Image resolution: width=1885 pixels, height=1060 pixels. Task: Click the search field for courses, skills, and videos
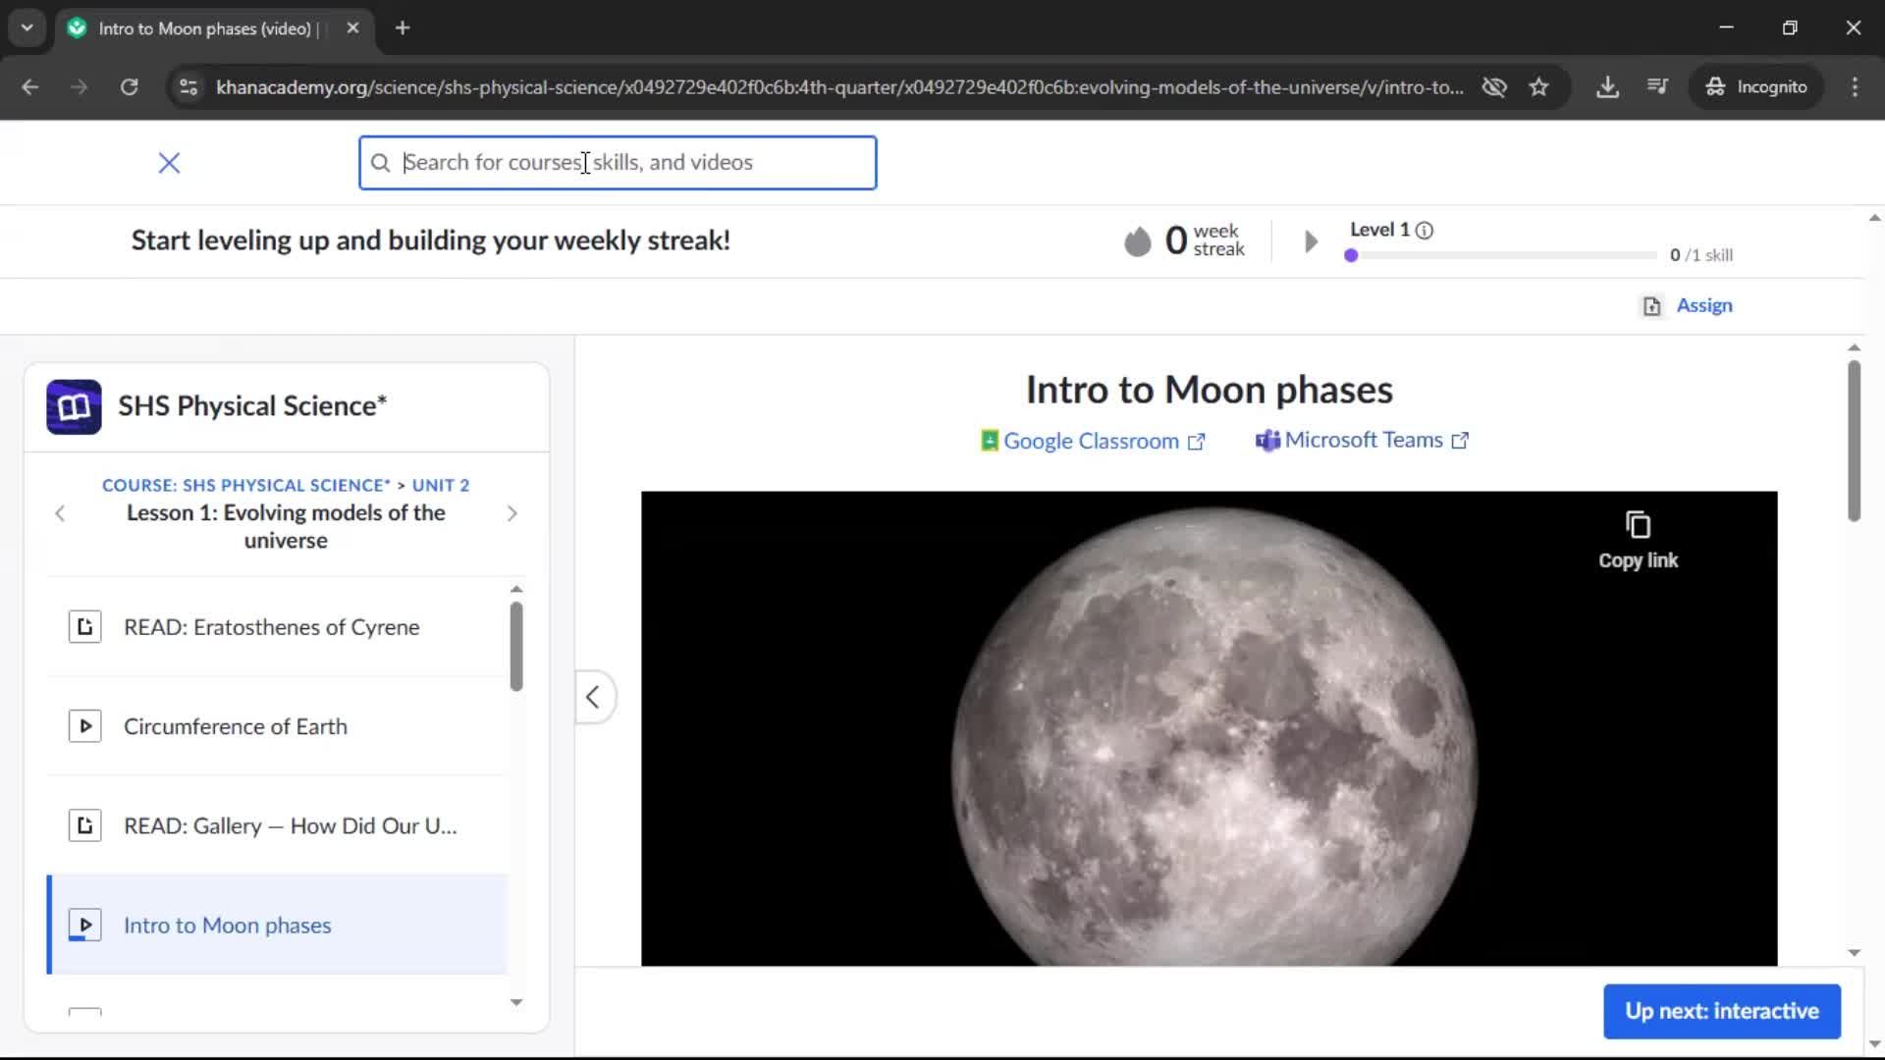618,163
